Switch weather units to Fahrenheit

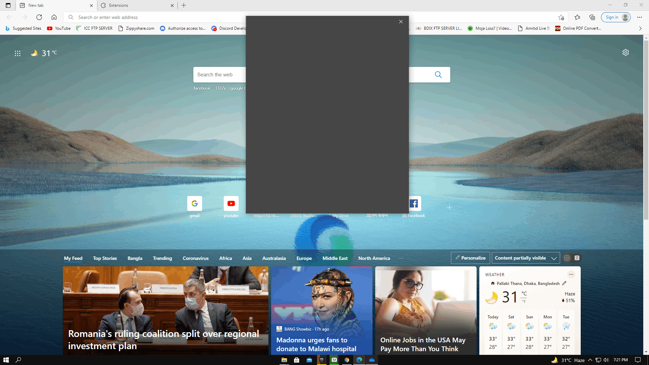point(524,301)
